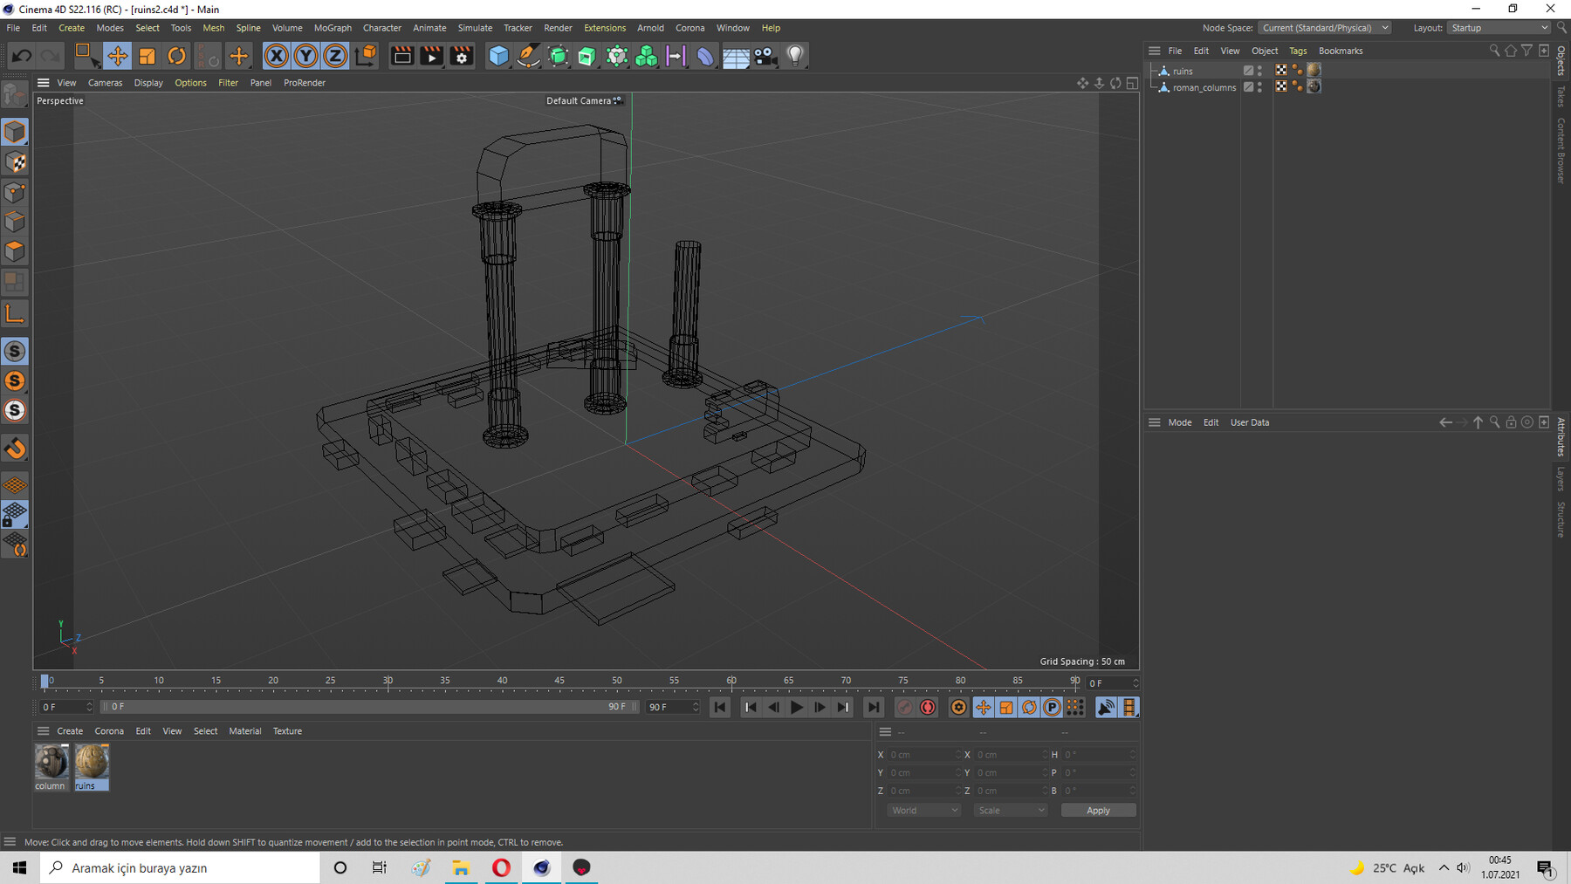Image resolution: width=1571 pixels, height=884 pixels.
Task: Add a Light object via bulb icon
Action: click(x=794, y=56)
